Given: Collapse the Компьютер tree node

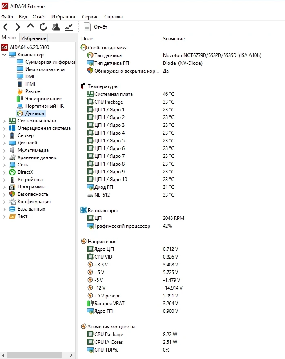Looking at the screenshot, I should pos(4,55).
